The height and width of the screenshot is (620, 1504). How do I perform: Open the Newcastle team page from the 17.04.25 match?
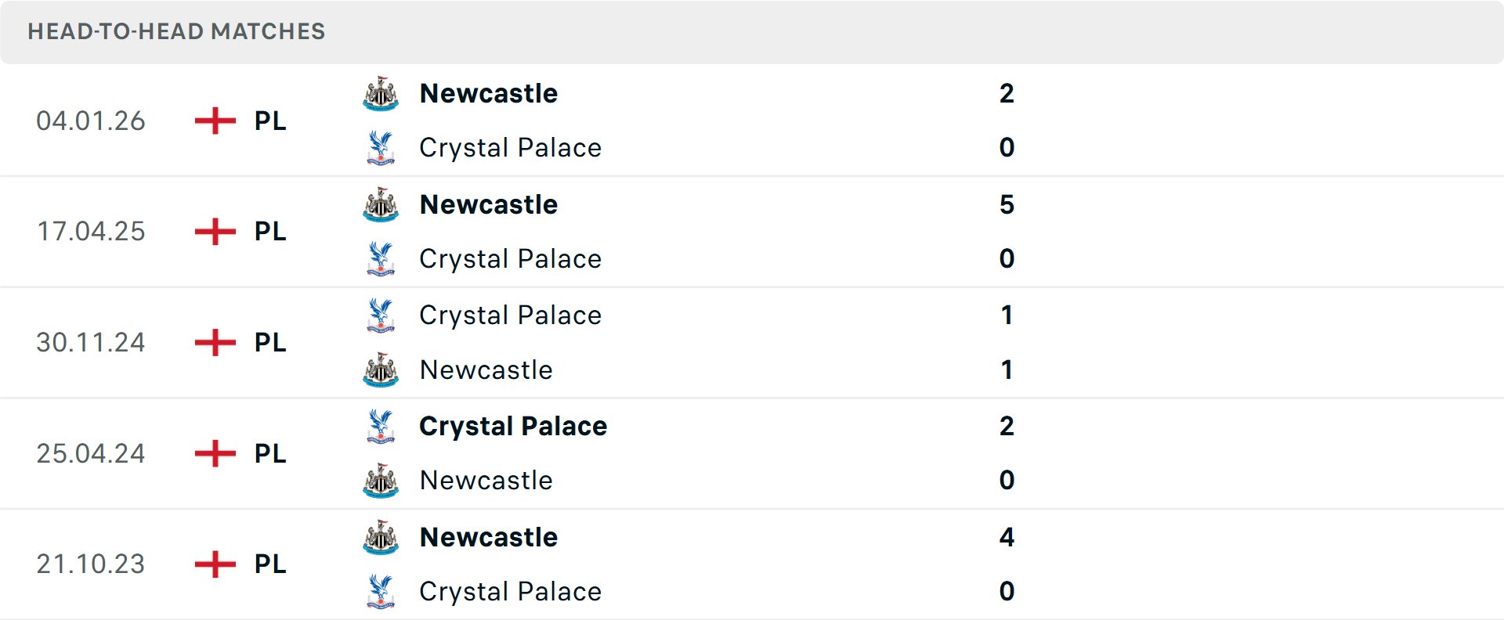tap(489, 204)
